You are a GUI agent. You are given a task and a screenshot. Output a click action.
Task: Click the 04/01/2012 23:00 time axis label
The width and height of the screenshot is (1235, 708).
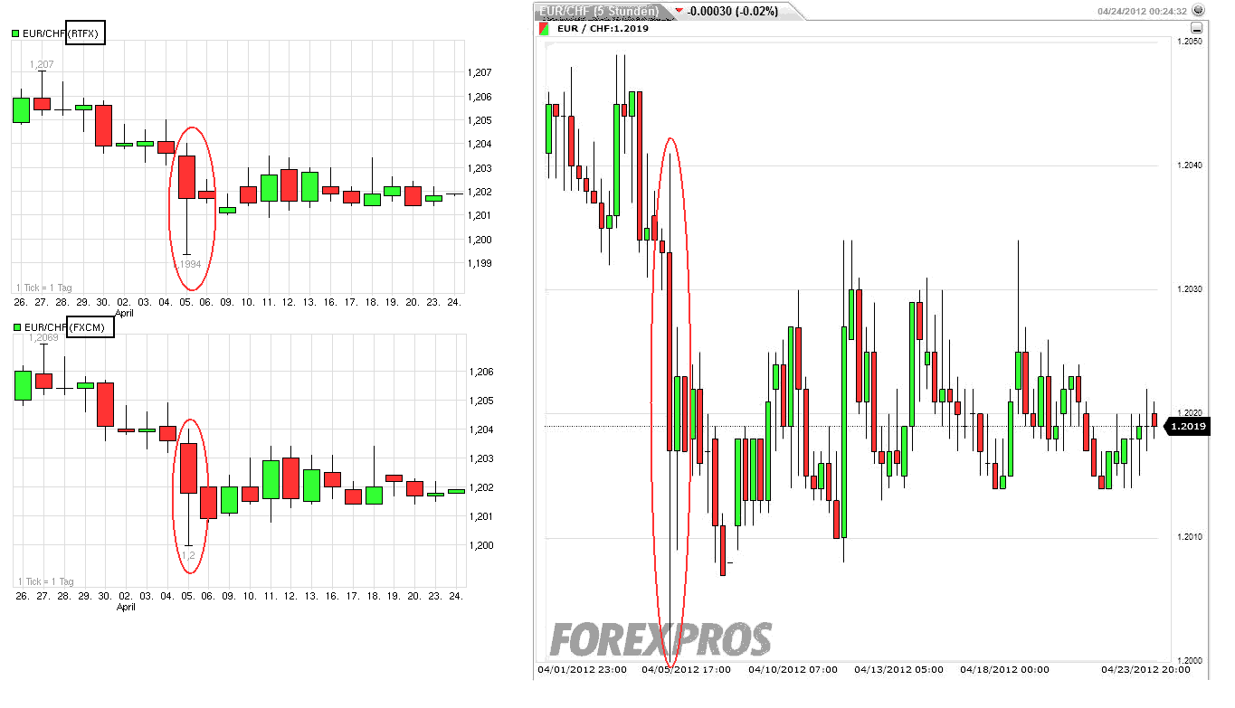[x=582, y=670]
